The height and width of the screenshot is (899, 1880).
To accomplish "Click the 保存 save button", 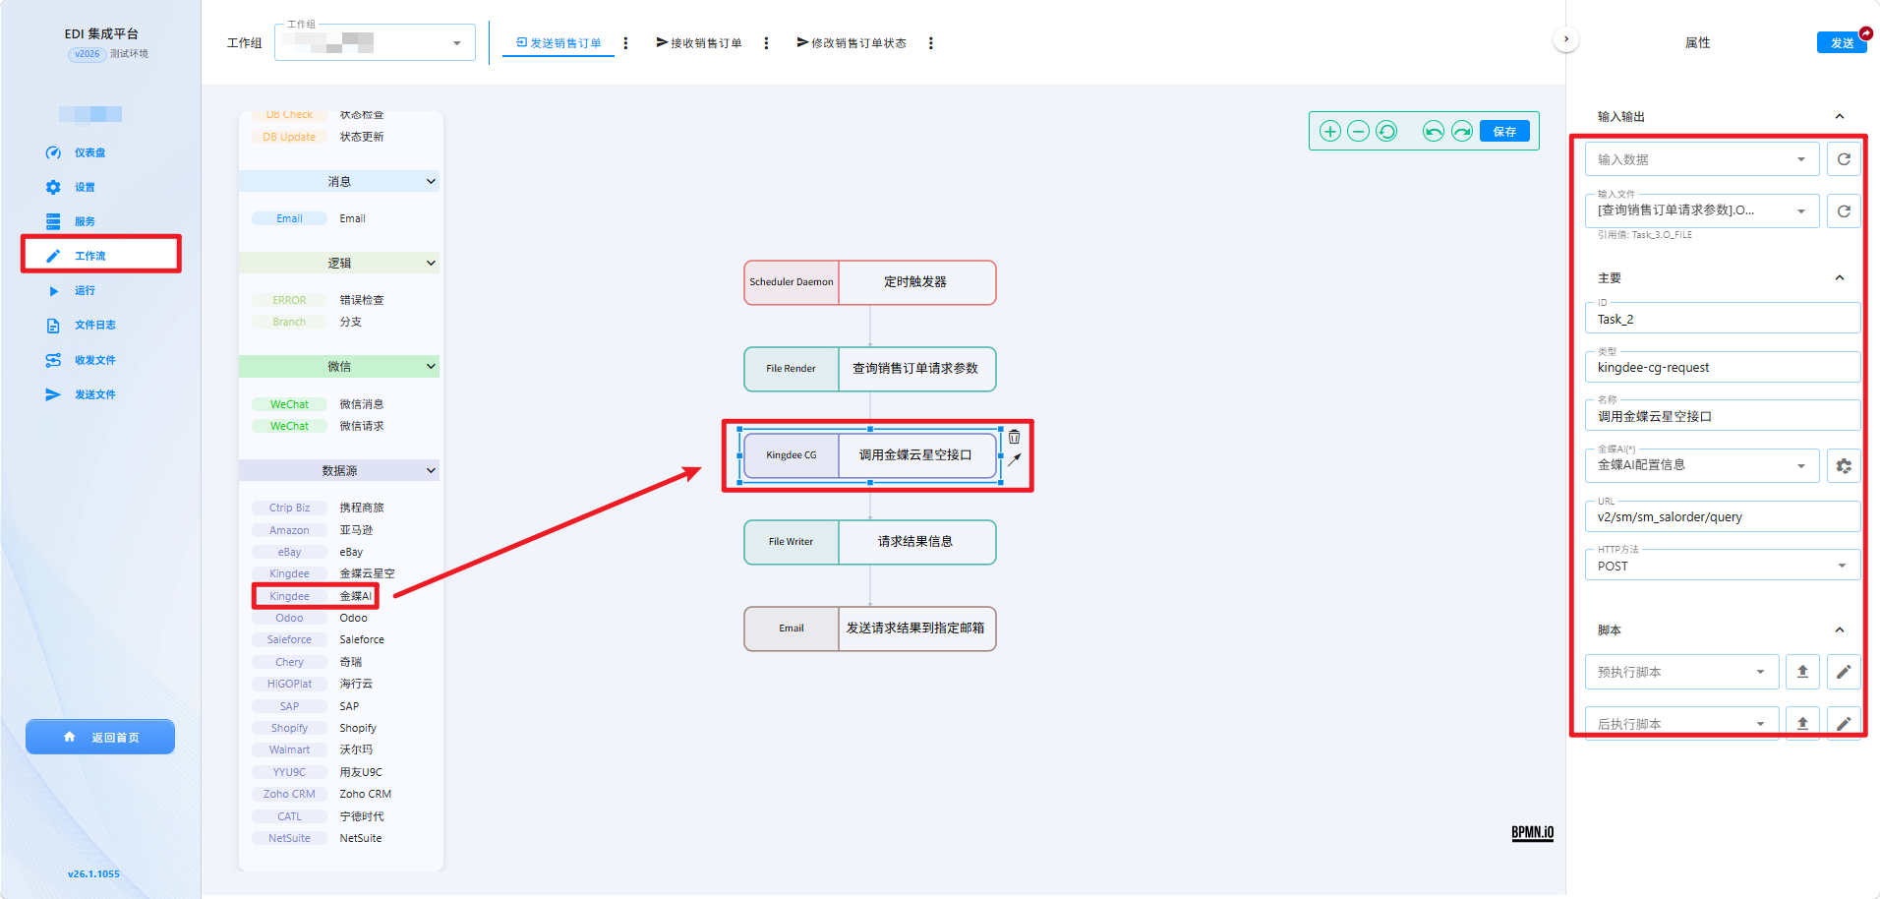I will pos(1504,131).
